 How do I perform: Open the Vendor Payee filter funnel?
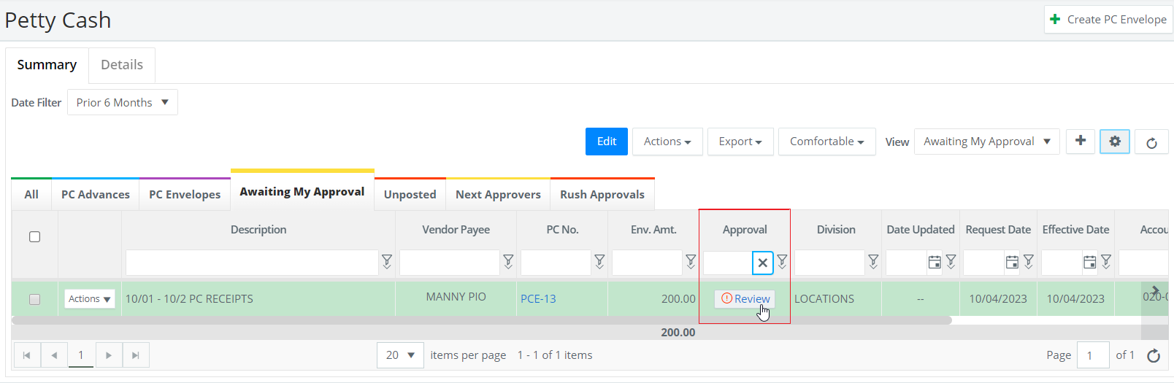[508, 261]
